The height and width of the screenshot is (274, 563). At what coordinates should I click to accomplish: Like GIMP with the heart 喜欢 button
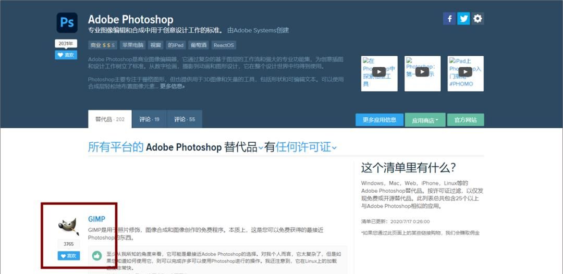coord(69,256)
